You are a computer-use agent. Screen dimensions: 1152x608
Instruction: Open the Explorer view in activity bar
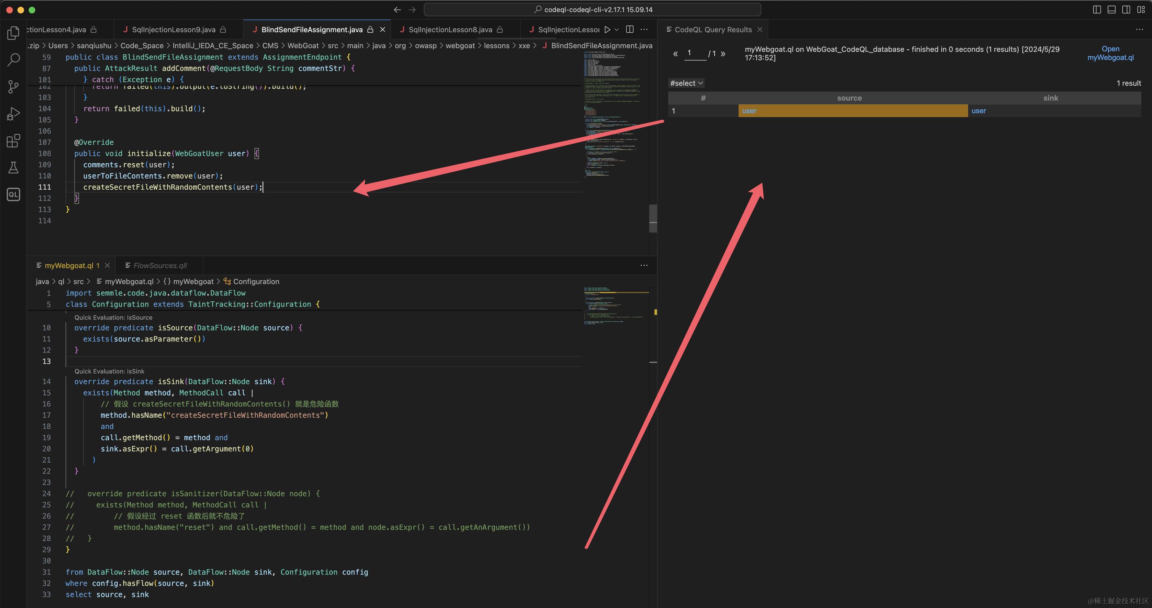coord(13,33)
